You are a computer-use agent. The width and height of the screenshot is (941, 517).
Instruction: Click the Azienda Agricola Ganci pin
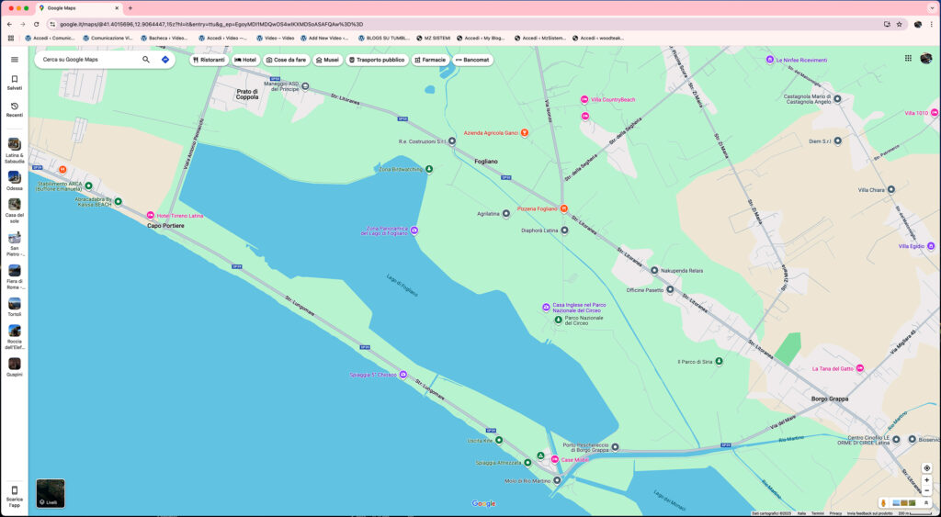(524, 132)
